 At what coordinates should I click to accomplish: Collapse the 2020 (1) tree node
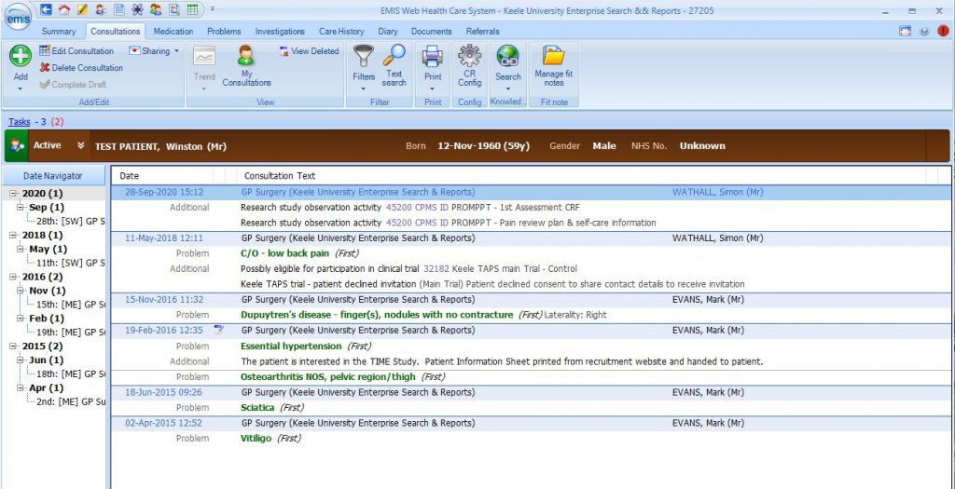coord(13,194)
